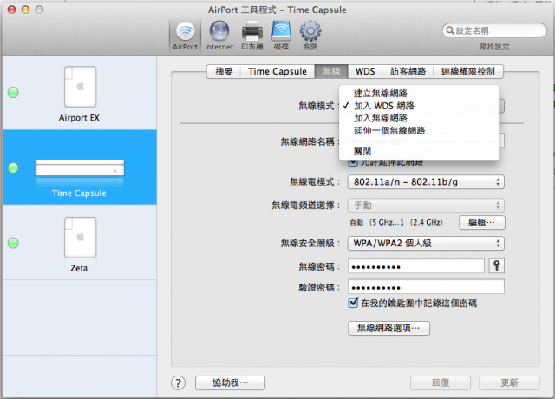The image size is (555, 399).
Task: Choose 加入 WDS 網路 menu option
Action: pyautogui.click(x=419, y=106)
